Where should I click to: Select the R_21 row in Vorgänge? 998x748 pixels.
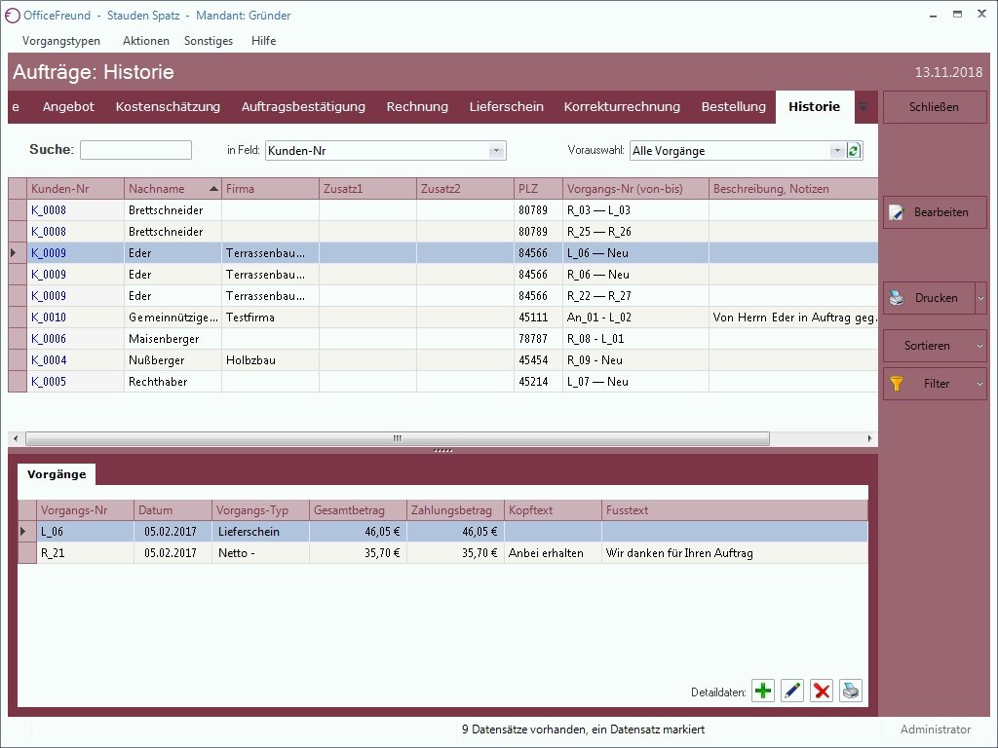point(443,553)
